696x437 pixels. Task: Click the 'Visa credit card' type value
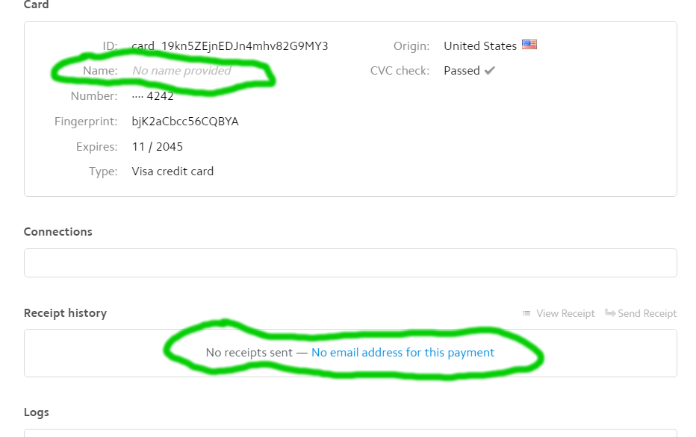tap(173, 172)
